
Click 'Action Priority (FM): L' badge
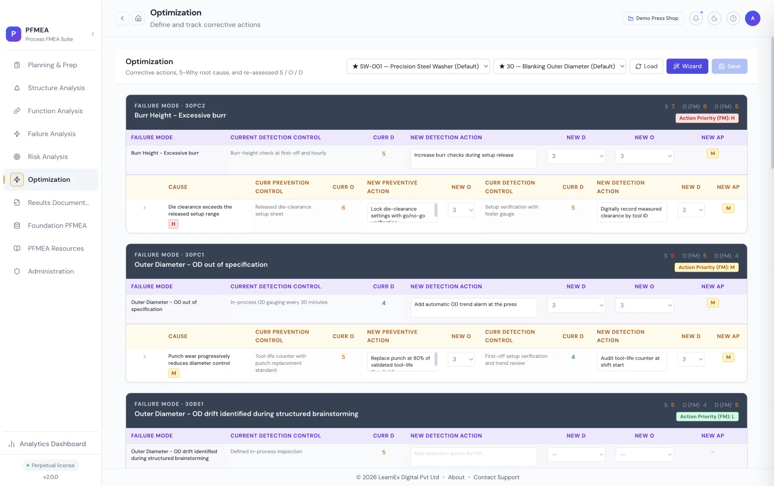click(707, 416)
